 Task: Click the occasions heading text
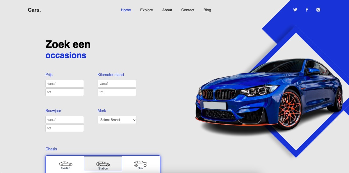66,55
